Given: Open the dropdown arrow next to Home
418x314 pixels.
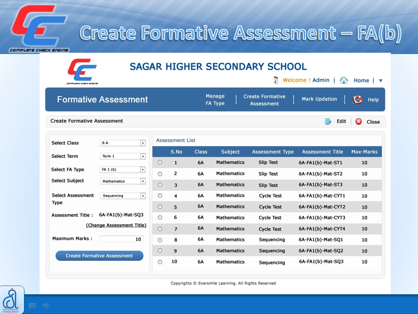Looking at the screenshot, I should coord(381,81).
